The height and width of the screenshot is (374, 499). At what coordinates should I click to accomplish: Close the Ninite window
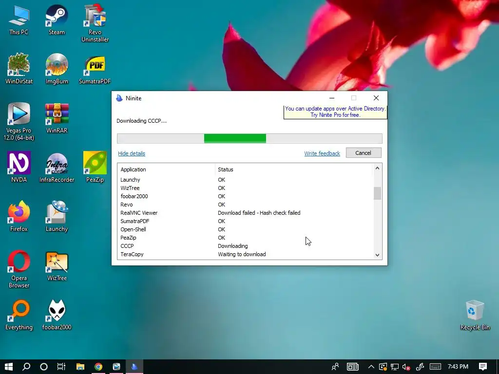376,98
